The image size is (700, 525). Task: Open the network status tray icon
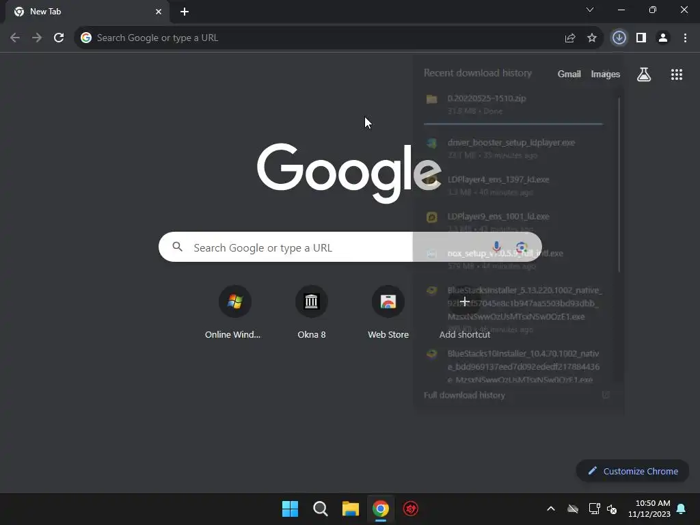(x=594, y=509)
